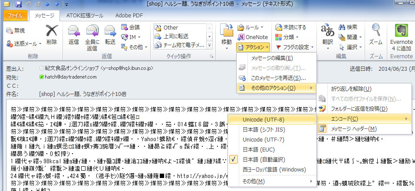Open クイック操作 dialog launcher

(x=211, y=56)
